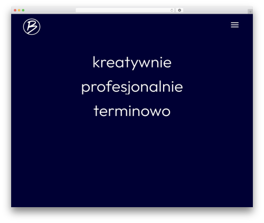264x223 pixels.
Task: Click the circular B logo
Action: click(x=32, y=27)
